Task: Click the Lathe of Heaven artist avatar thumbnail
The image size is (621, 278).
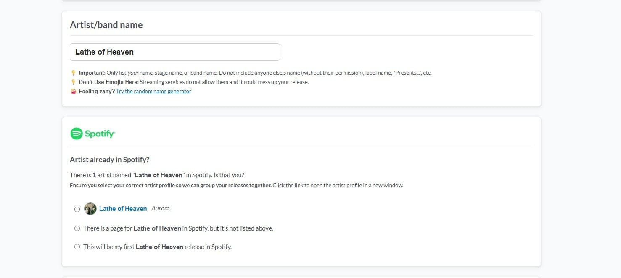Action: pos(90,209)
